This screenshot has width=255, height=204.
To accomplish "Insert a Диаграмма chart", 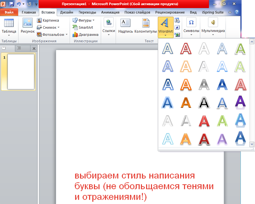I will [85, 35].
